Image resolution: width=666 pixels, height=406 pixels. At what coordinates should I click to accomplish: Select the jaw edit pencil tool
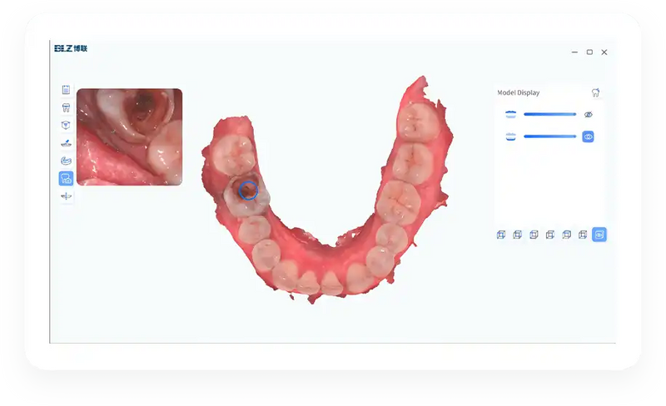(x=66, y=143)
